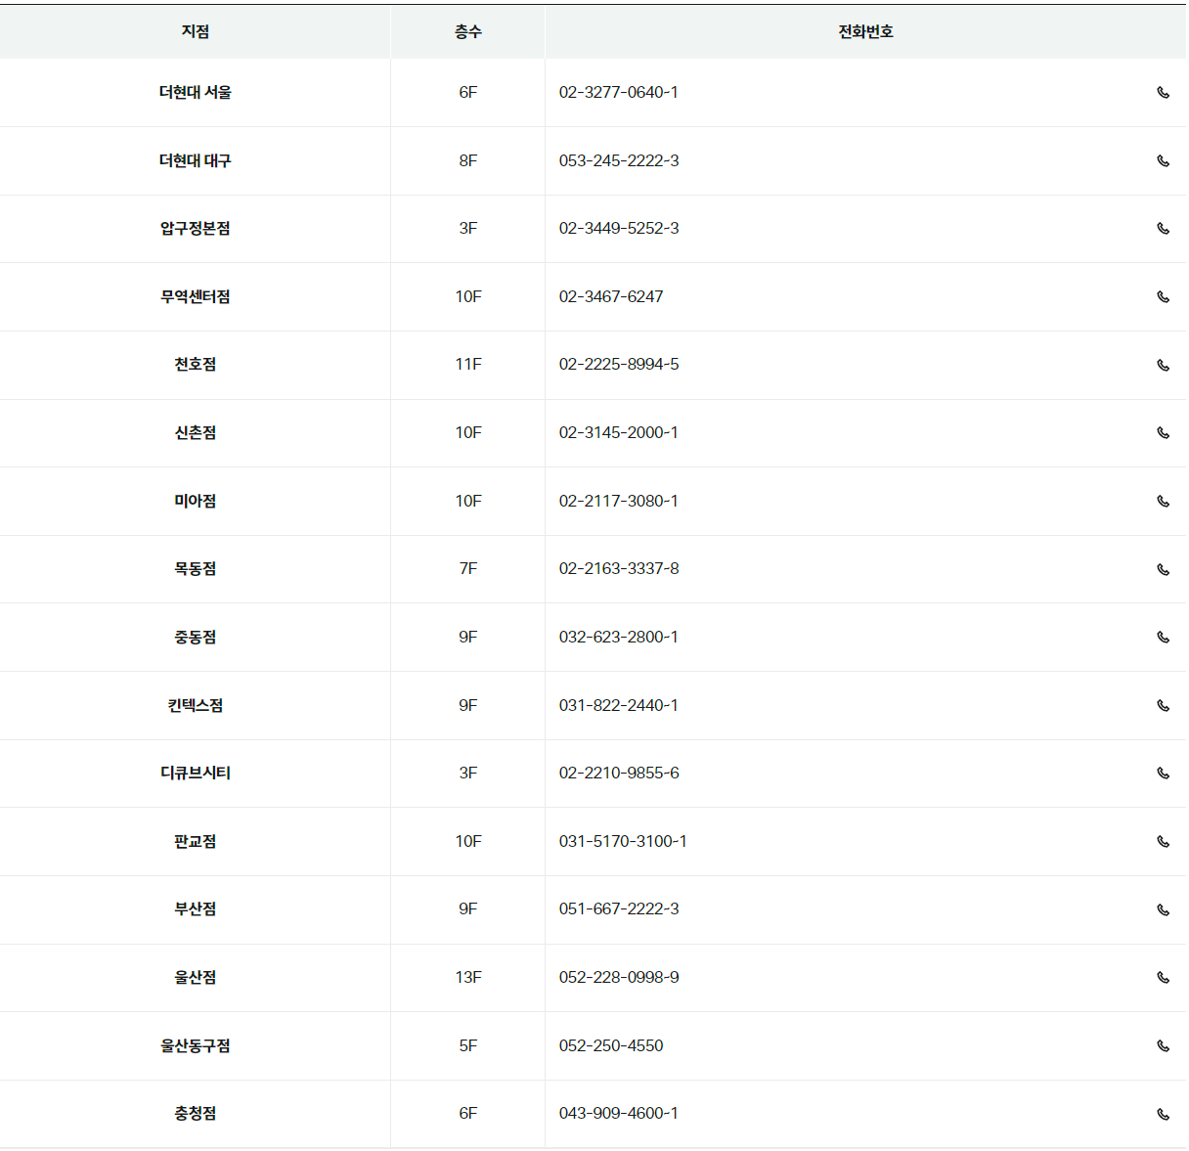The height and width of the screenshot is (1151, 1189).
Task: Click the 13F floor value for 울산점
Action: coord(468,977)
